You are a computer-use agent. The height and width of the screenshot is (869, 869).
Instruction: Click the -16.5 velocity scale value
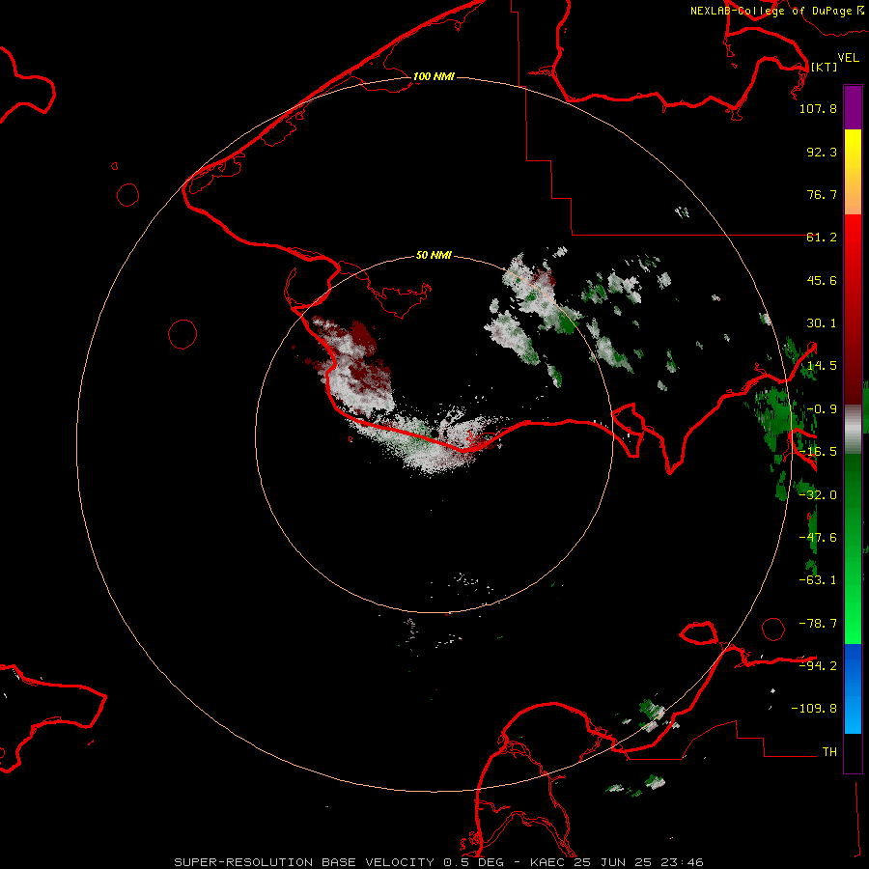(x=818, y=452)
